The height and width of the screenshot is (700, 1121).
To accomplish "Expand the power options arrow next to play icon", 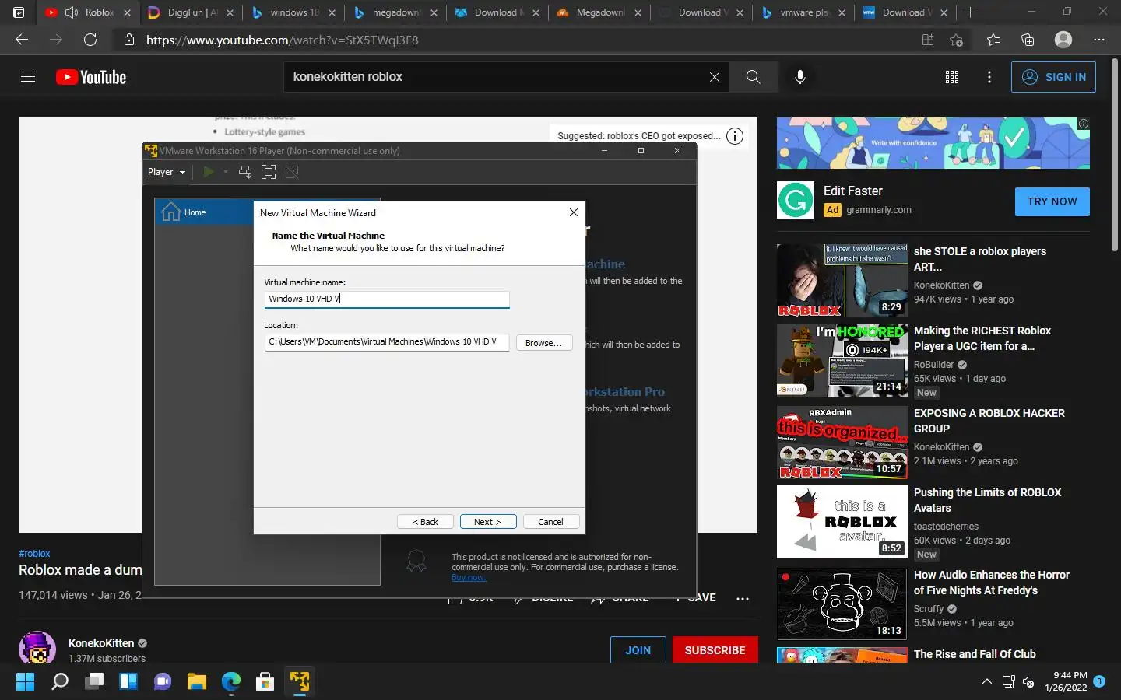I will 226,172.
